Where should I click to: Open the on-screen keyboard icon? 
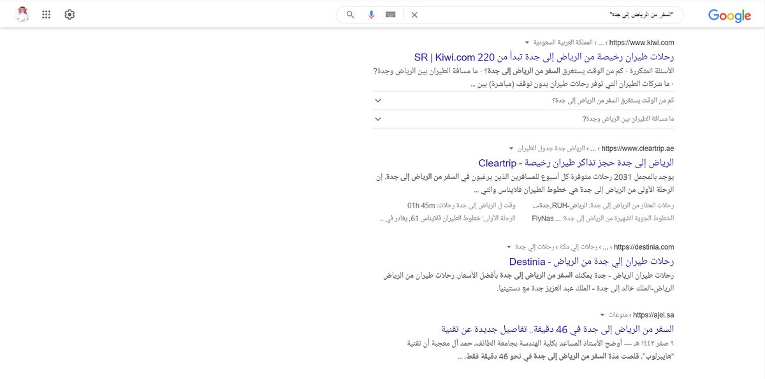[x=391, y=15]
